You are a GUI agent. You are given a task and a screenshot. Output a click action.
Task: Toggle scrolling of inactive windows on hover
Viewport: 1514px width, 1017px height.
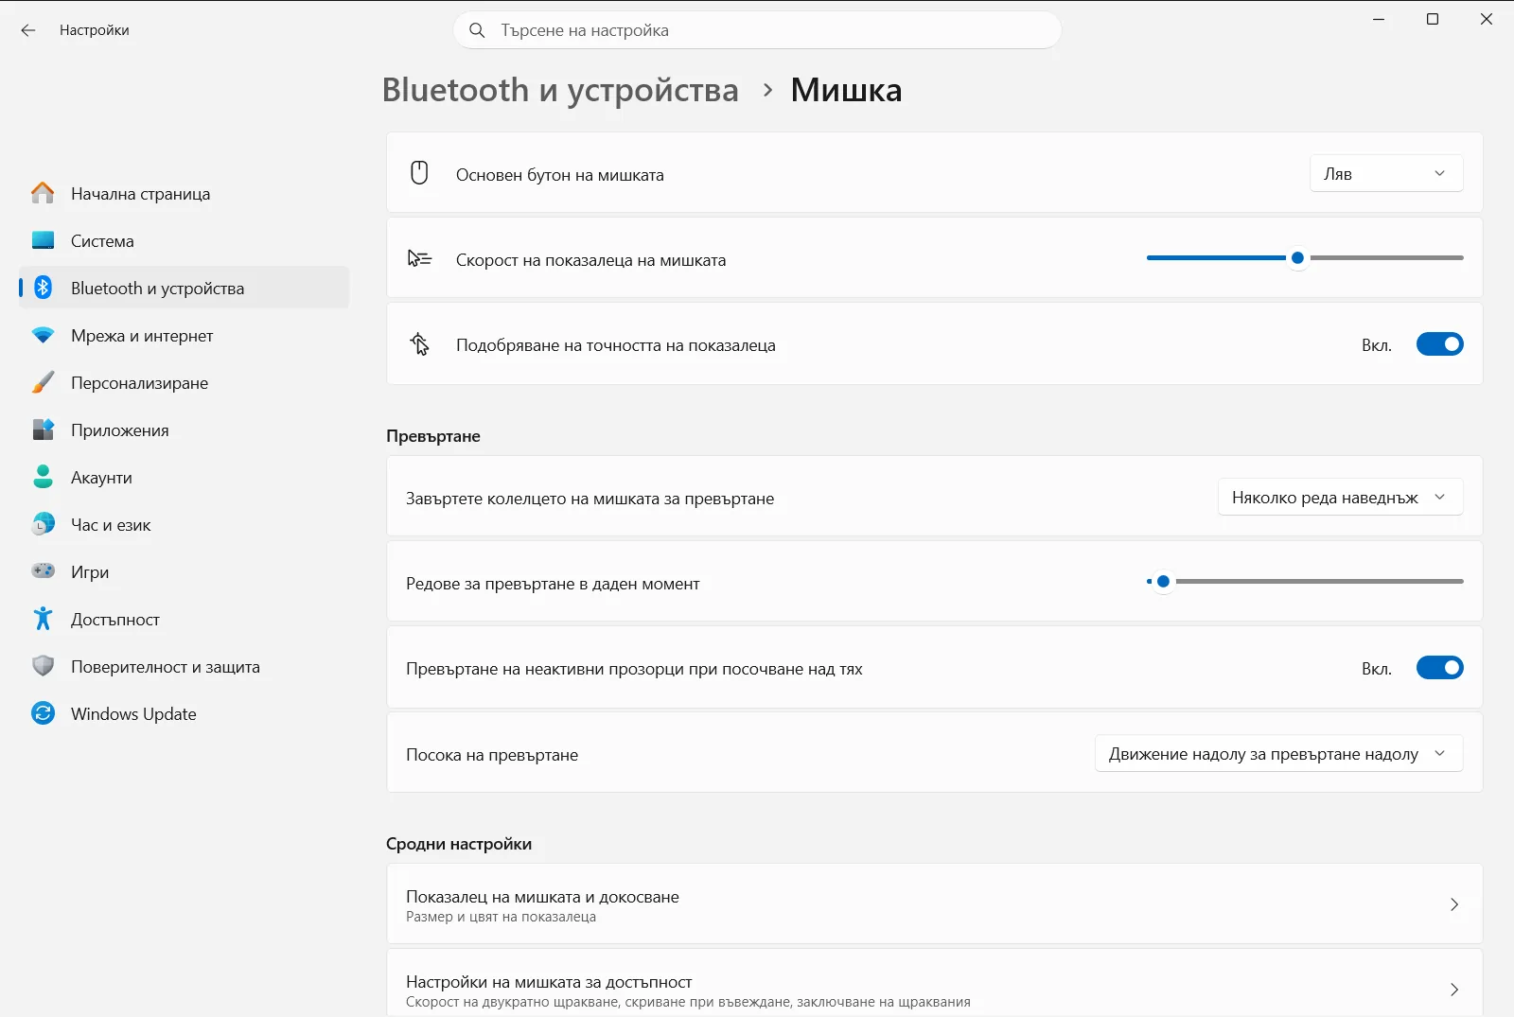[1439, 668]
